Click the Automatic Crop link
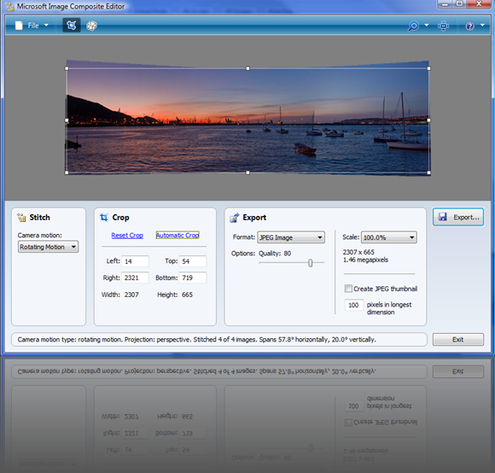495x473 pixels. (178, 236)
